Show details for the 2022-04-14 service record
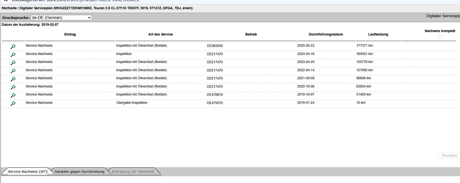The height and width of the screenshot is (183, 460). 13,71
